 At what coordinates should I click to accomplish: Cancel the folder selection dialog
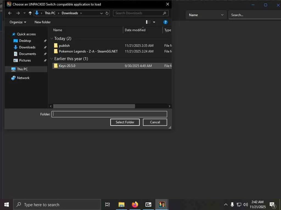coord(155,122)
